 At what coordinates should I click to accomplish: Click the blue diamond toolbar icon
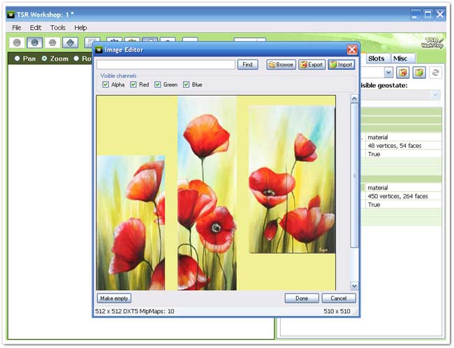pyautogui.click(x=69, y=43)
